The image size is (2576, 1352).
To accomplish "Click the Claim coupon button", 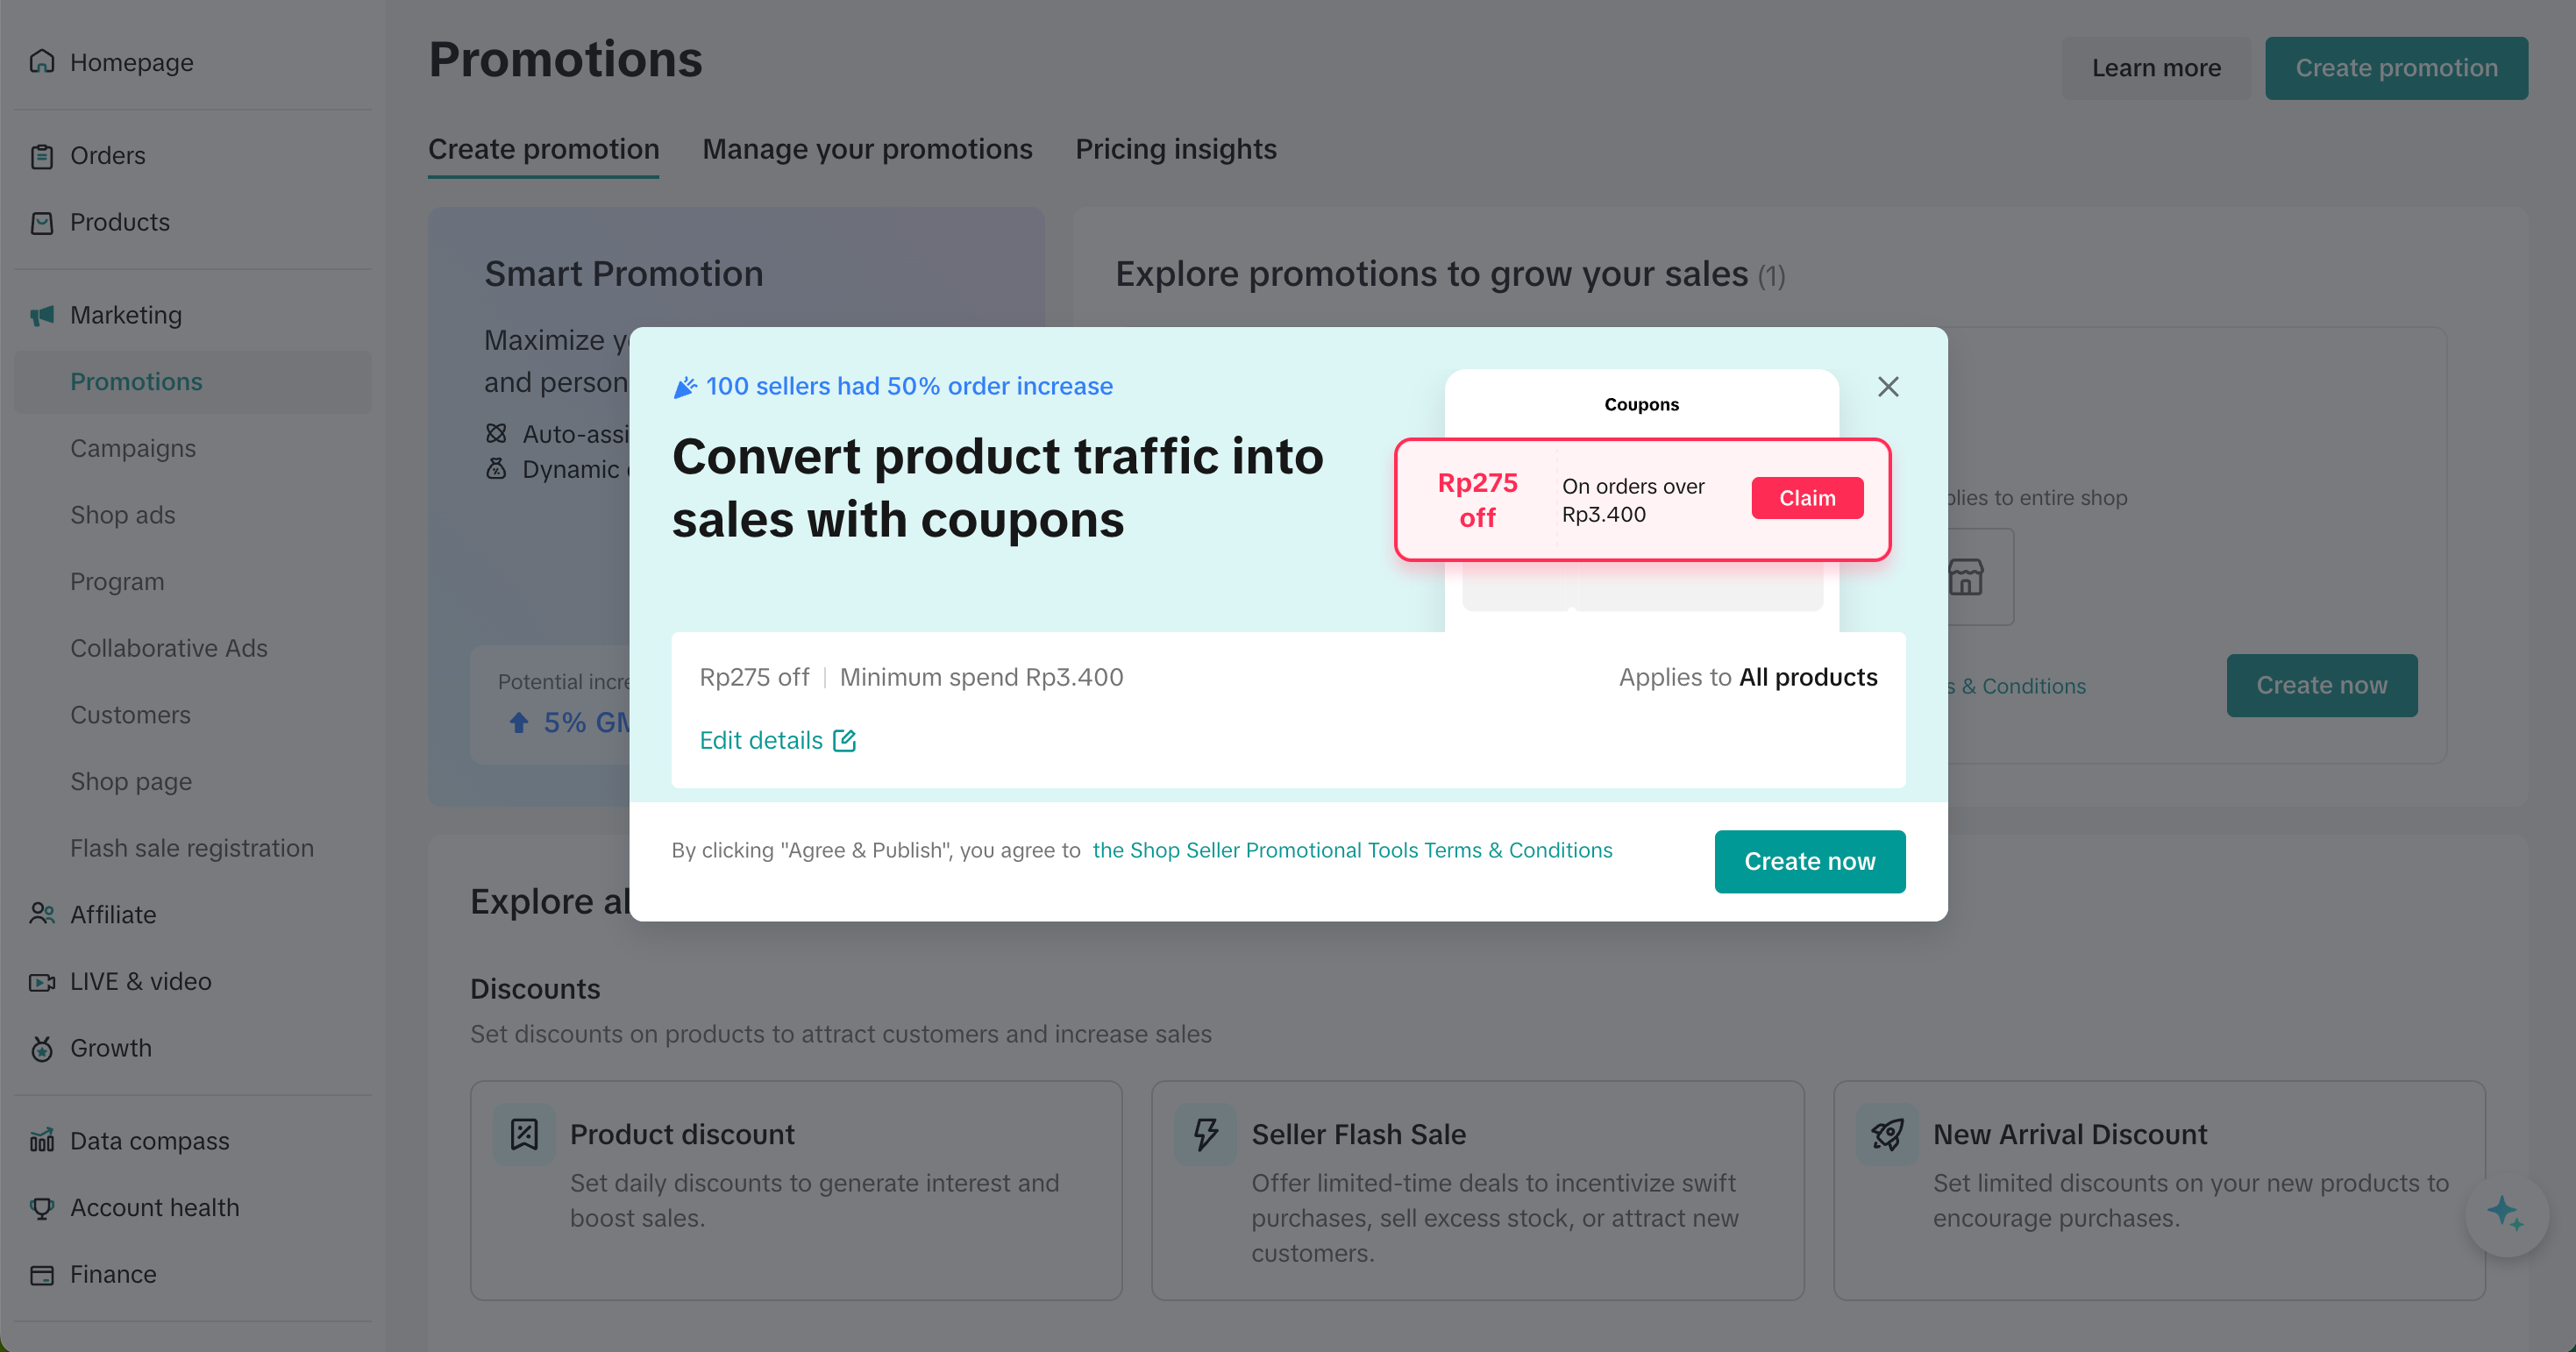I will click(x=1807, y=498).
